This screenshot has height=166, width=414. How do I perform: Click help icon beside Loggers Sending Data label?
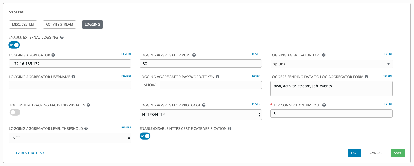click(367, 77)
